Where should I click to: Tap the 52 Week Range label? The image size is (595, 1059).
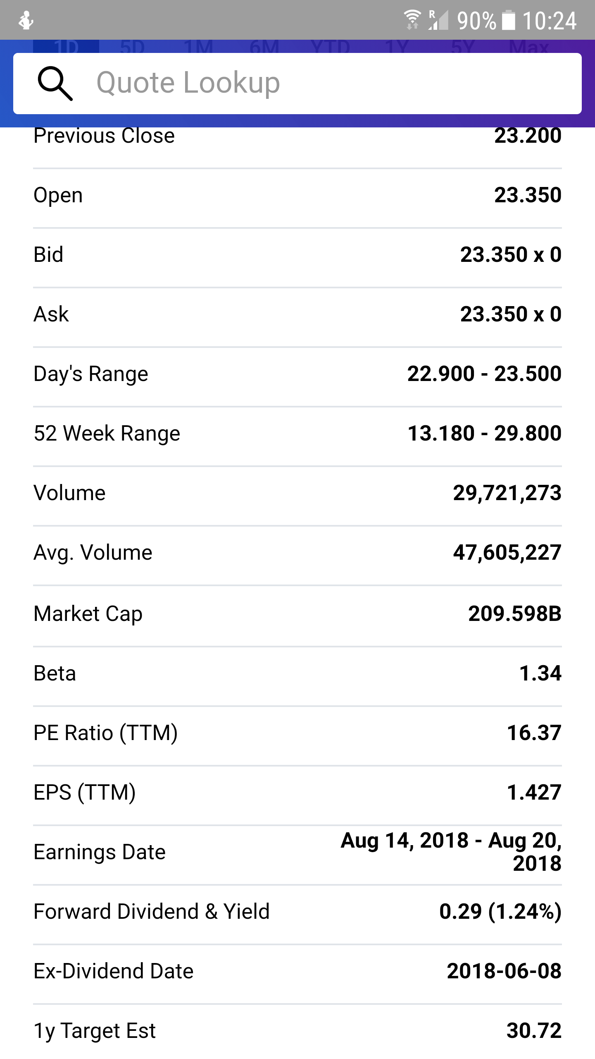107,434
